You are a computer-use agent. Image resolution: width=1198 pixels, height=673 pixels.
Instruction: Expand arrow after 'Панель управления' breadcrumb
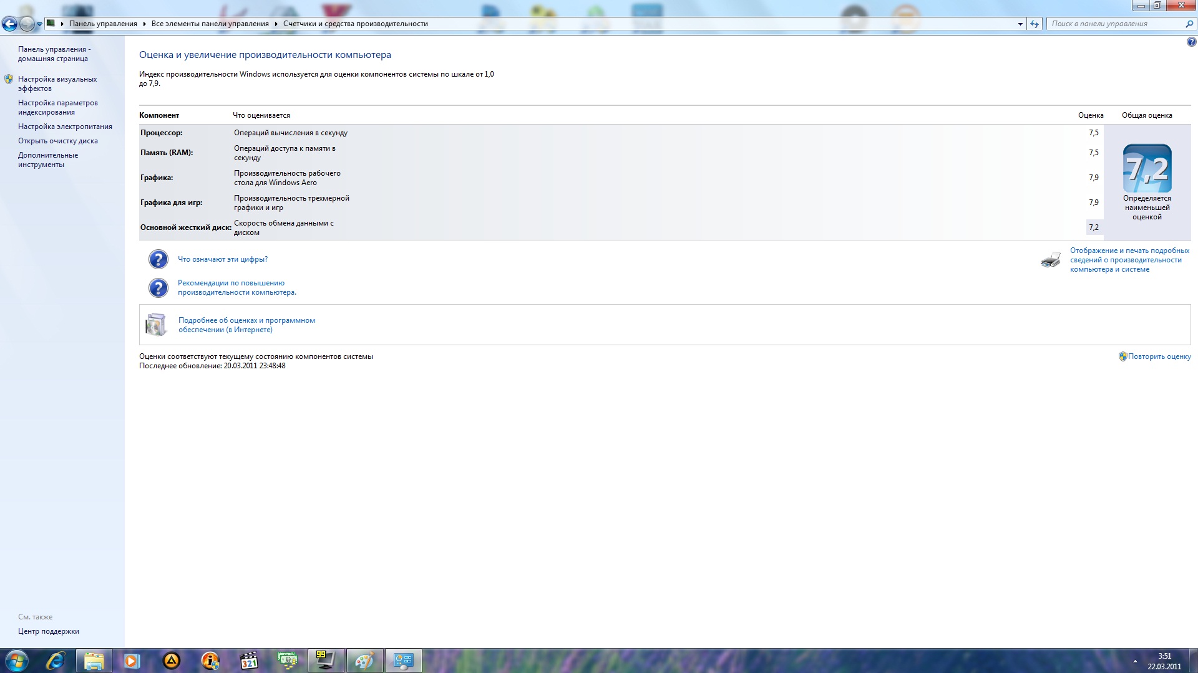tap(144, 24)
